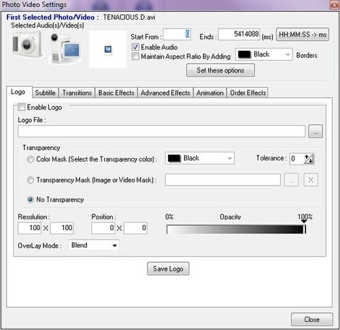Open the Borders color dropdown
Viewport: 340px width, 330px height.
point(264,54)
